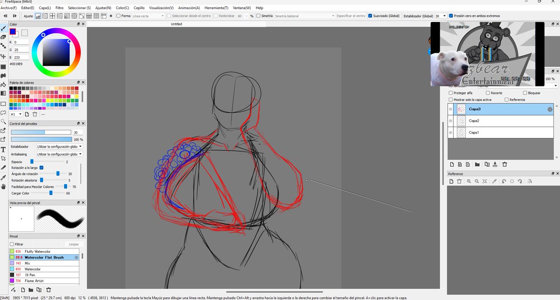Select the Eyedropper tool
The height and width of the screenshot is (300, 560).
(x=3, y=178)
